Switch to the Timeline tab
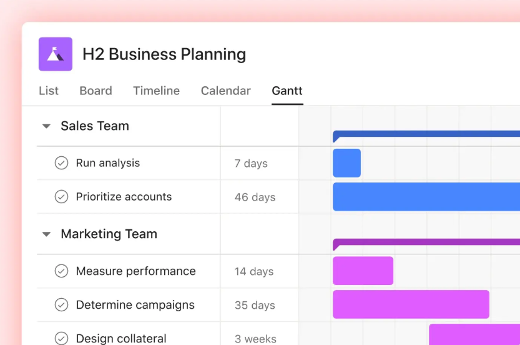520x345 pixels. tap(156, 91)
